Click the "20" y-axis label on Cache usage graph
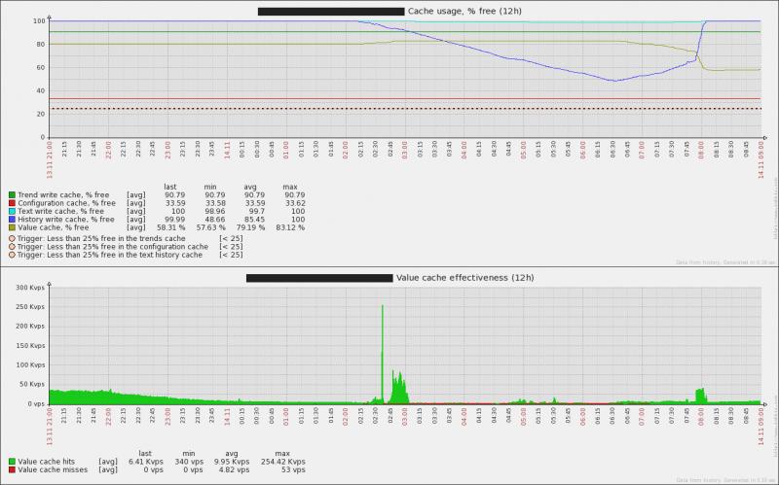 41,114
